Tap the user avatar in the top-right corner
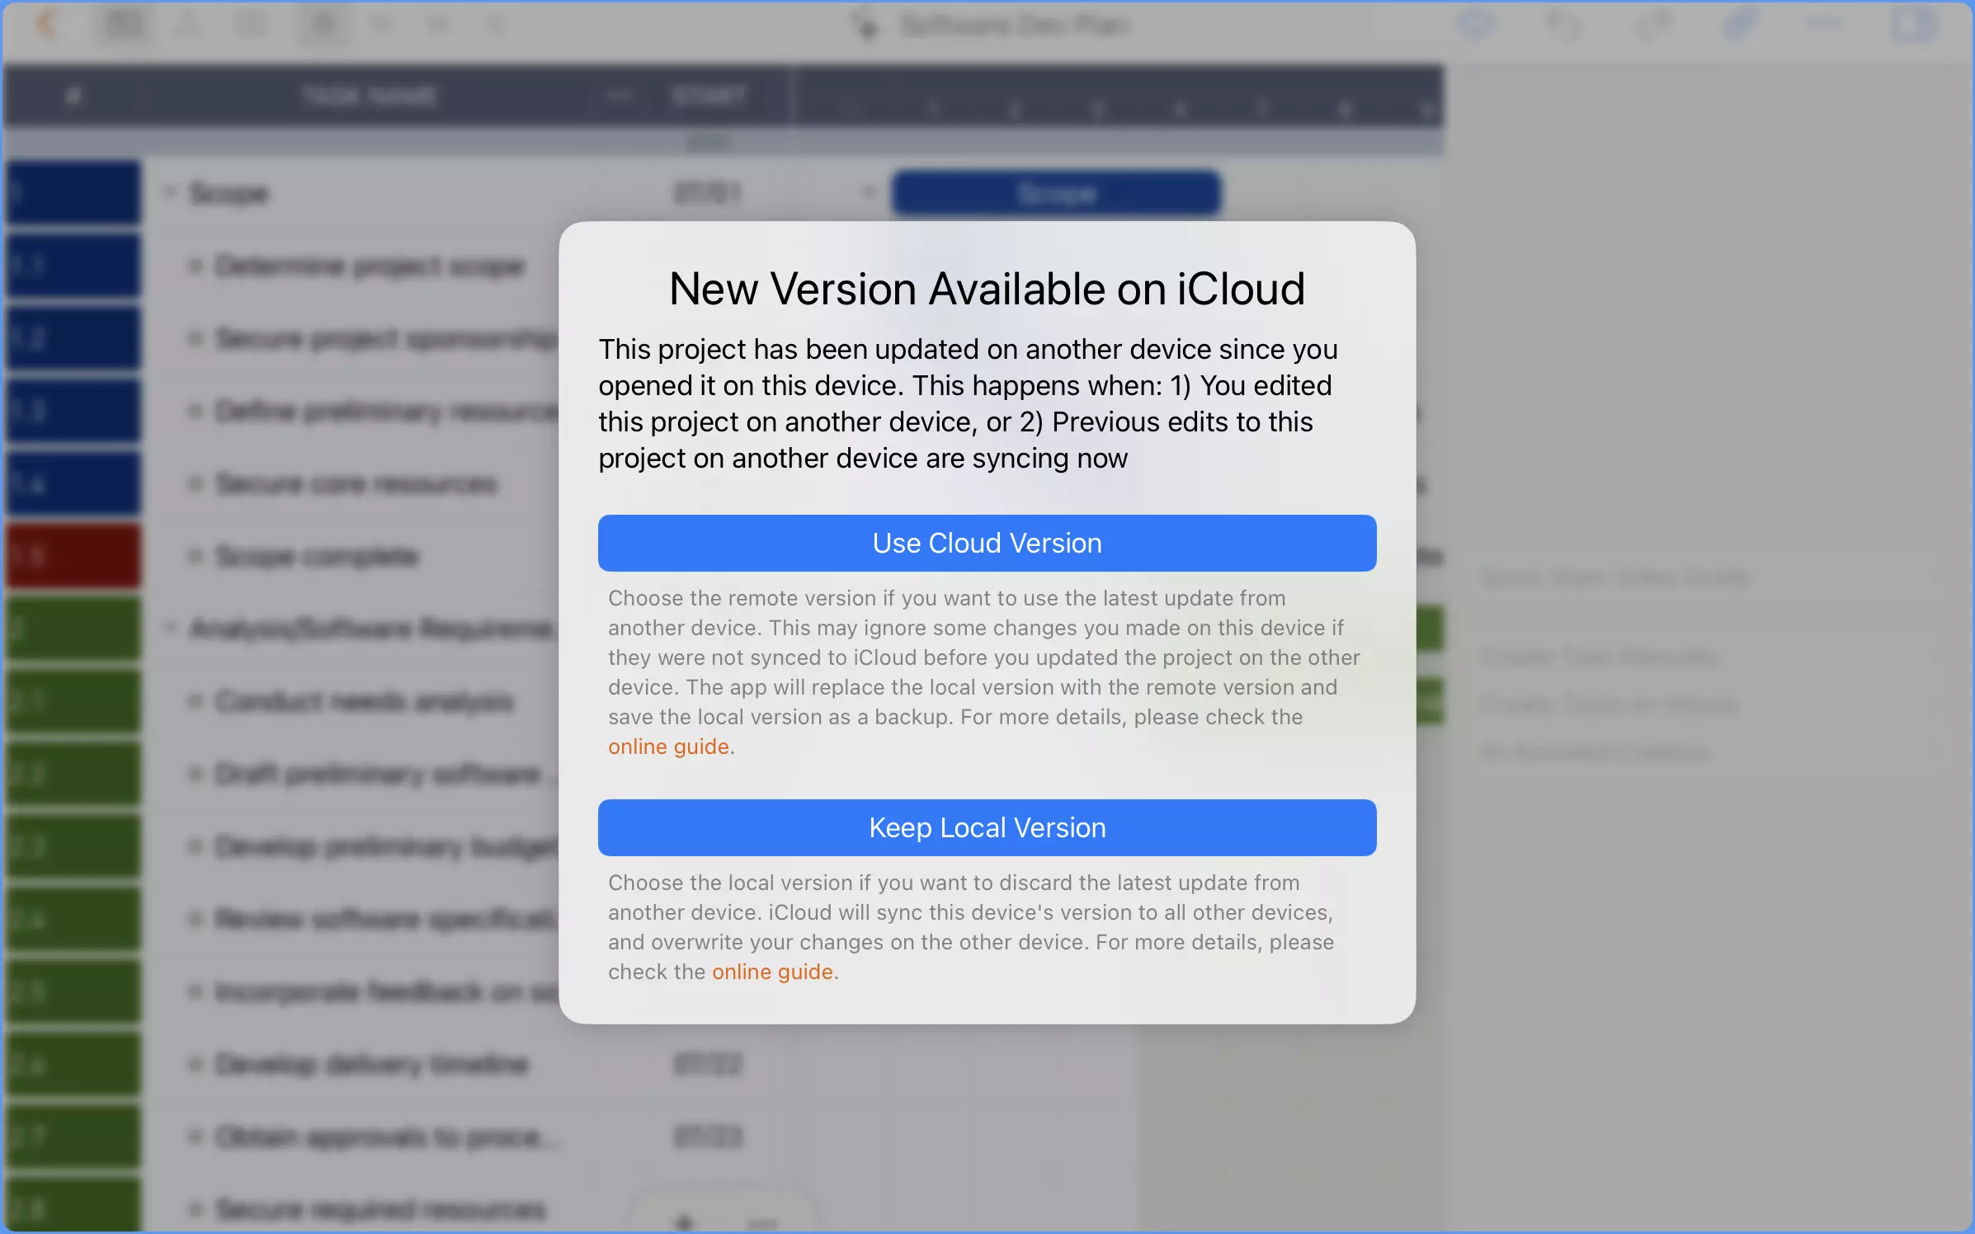The width and height of the screenshot is (1975, 1234). pos(1914,25)
